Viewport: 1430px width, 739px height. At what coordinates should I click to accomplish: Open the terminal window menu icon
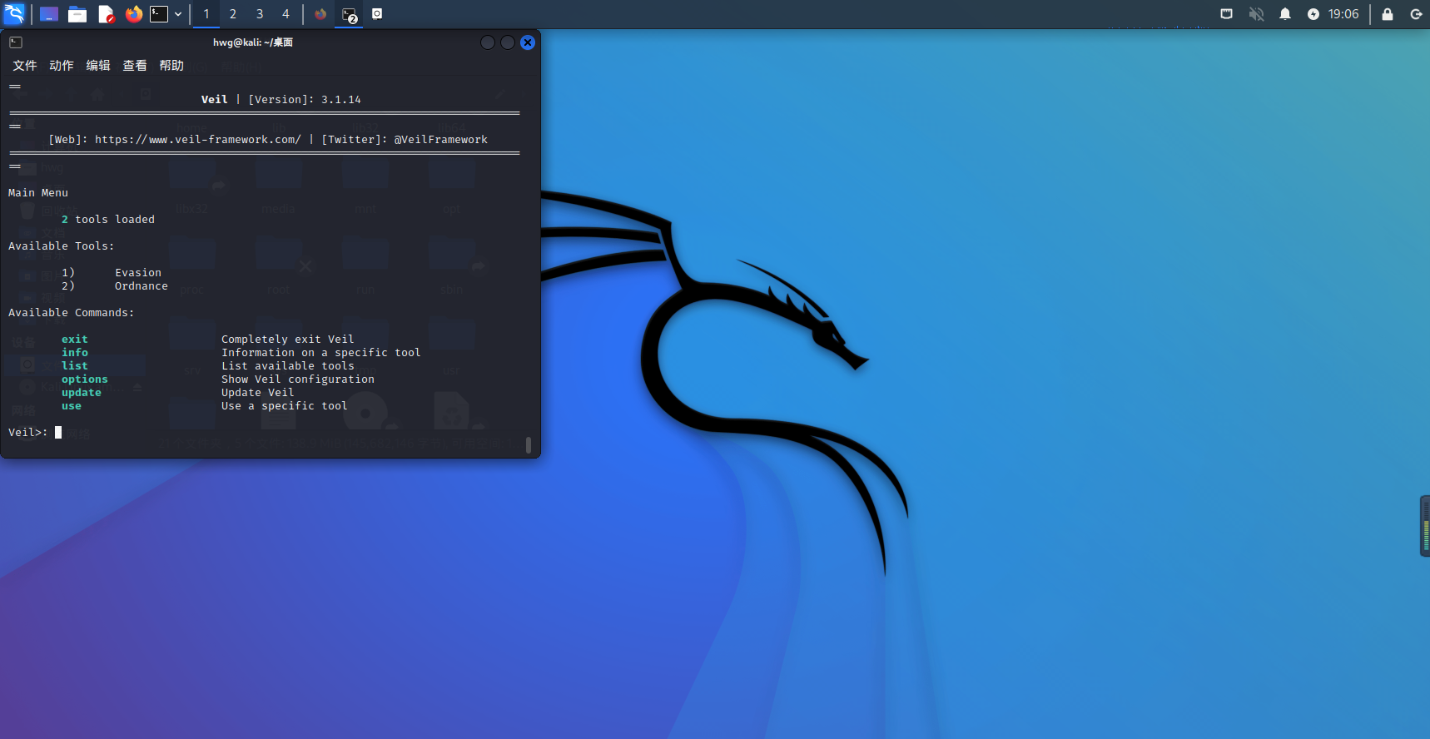(x=16, y=42)
